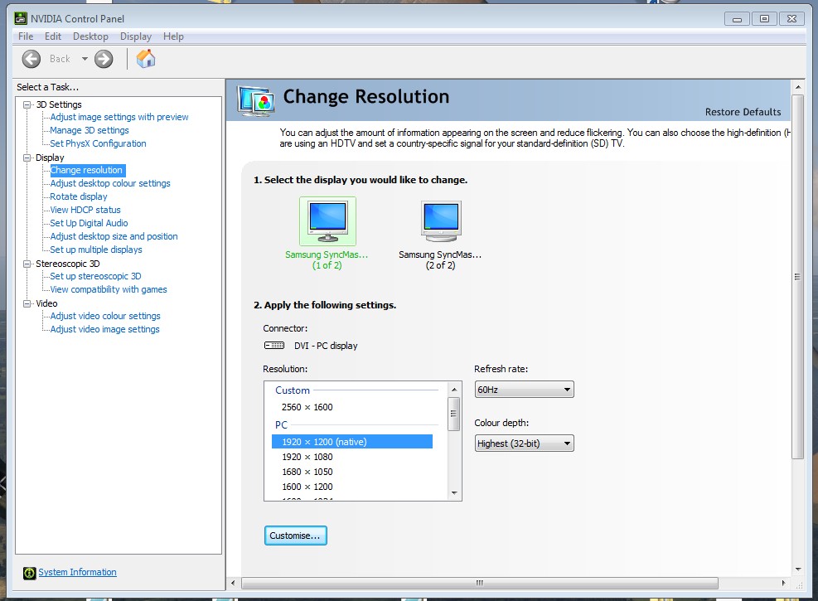
Task: Open Manage 3D settings task
Action: pos(90,130)
